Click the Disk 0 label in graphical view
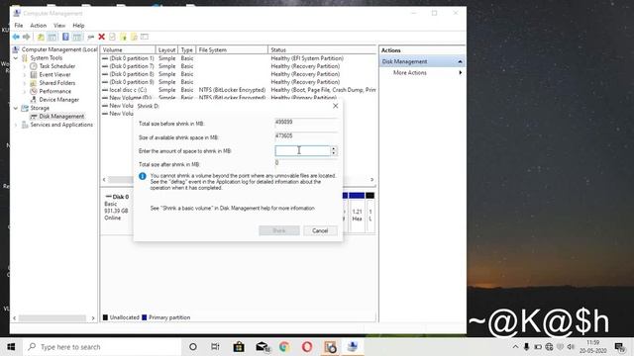The width and height of the screenshot is (634, 356). click(120, 197)
